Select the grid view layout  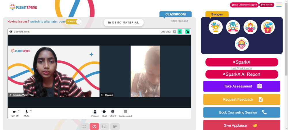180,32
